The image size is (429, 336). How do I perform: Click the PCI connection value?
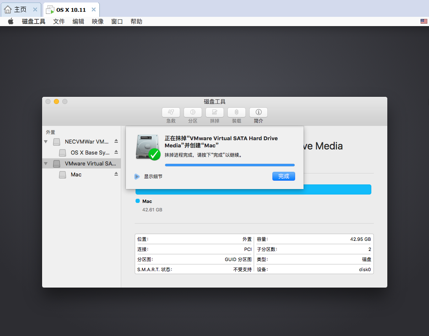248,249
